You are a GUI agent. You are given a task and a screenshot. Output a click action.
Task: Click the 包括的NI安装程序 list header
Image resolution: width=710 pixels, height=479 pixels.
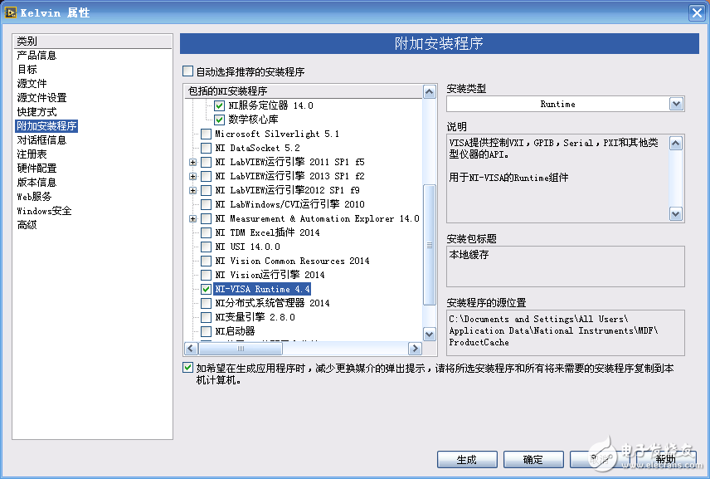coord(304,91)
